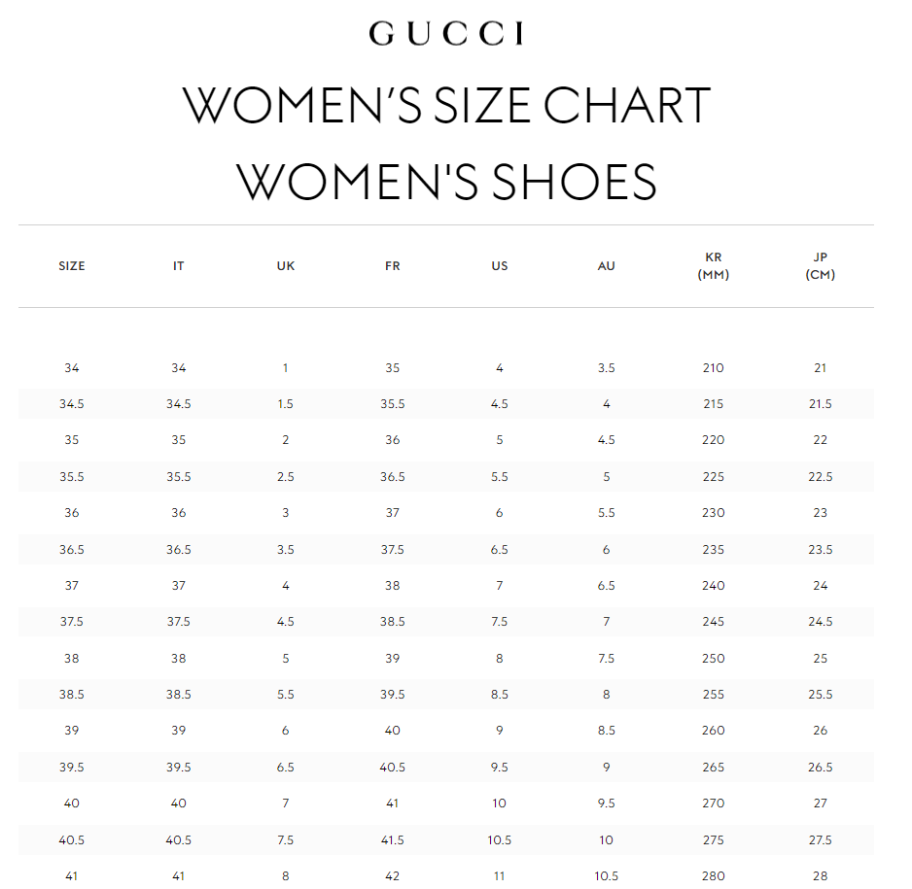The height and width of the screenshot is (889, 912).
Task: Click the Women's Shoes title
Action: [446, 182]
